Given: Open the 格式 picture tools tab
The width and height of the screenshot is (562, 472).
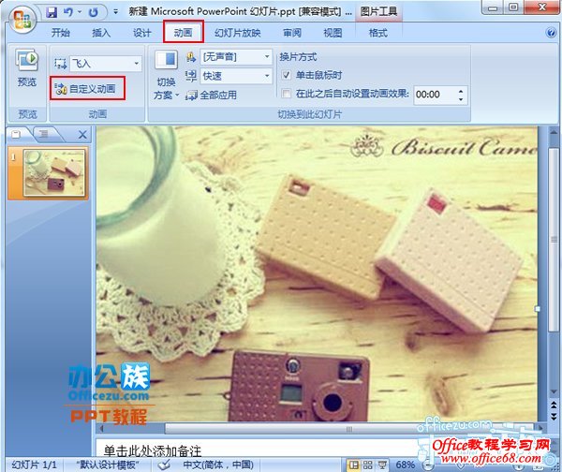Looking at the screenshot, I should point(378,33).
